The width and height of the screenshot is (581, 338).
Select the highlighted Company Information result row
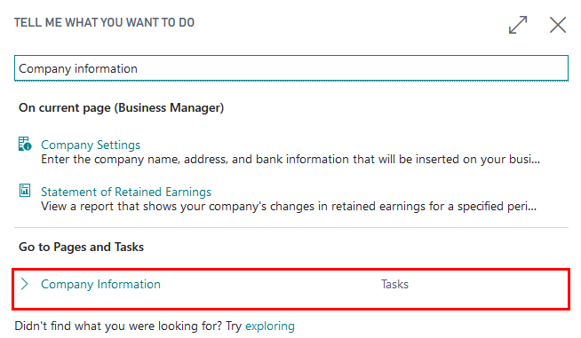coord(290,289)
